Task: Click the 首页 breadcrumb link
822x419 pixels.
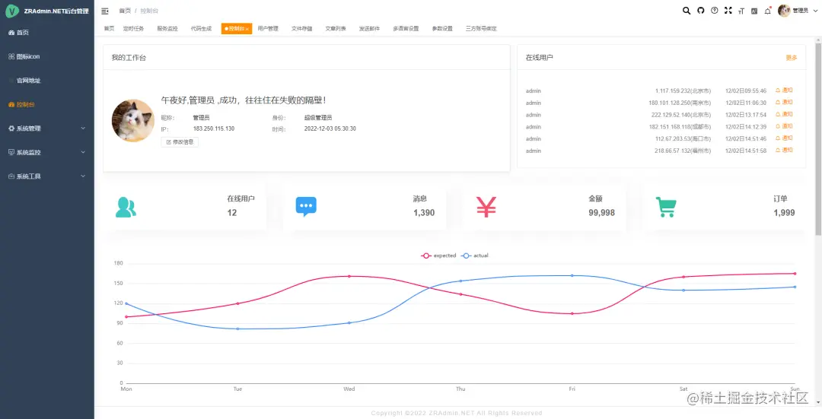Action: (125, 11)
